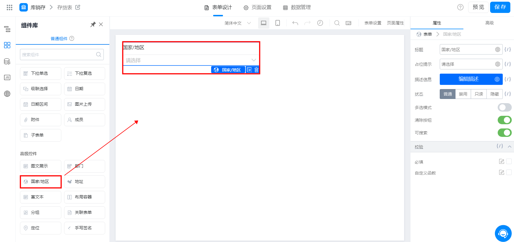Bind variable for 标题 property
This screenshot has height=242, width=514.
tap(508, 49)
